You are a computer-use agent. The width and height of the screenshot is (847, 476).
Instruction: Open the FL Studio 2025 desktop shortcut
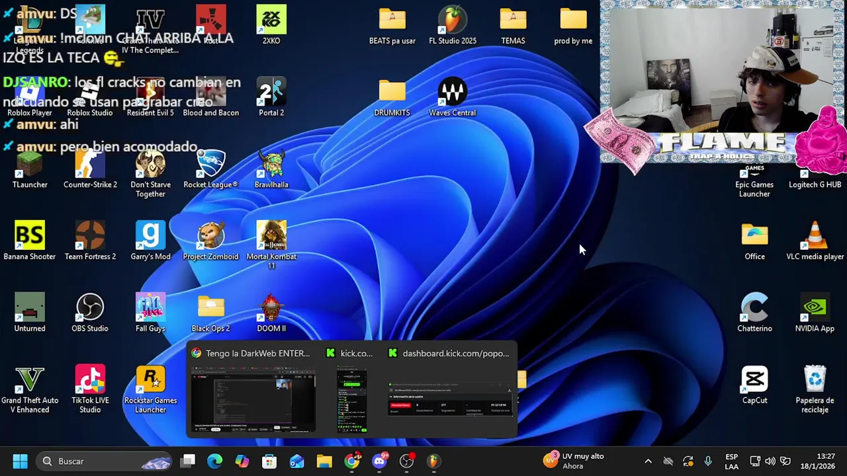[453, 25]
